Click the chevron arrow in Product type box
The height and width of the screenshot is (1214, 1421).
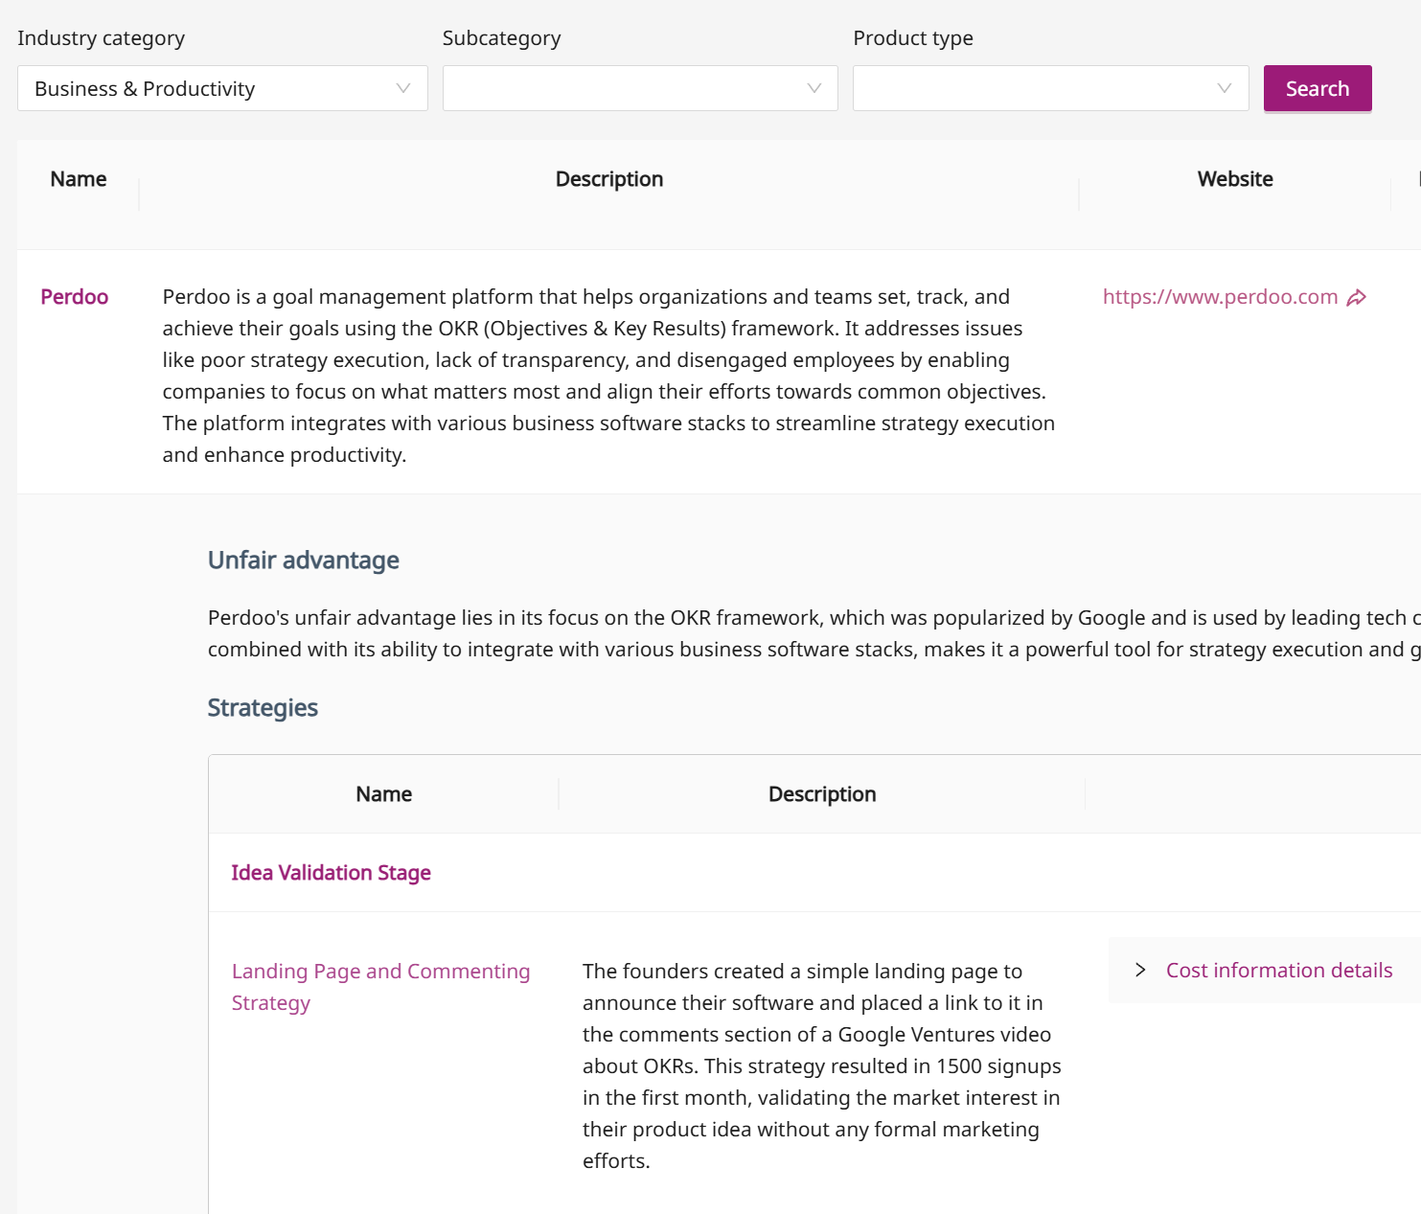click(1224, 88)
